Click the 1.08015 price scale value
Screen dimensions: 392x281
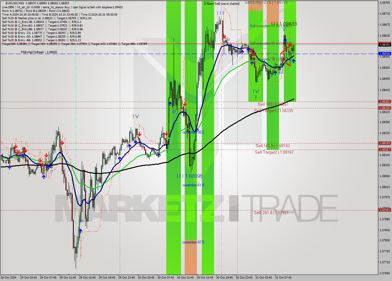point(385,187)
